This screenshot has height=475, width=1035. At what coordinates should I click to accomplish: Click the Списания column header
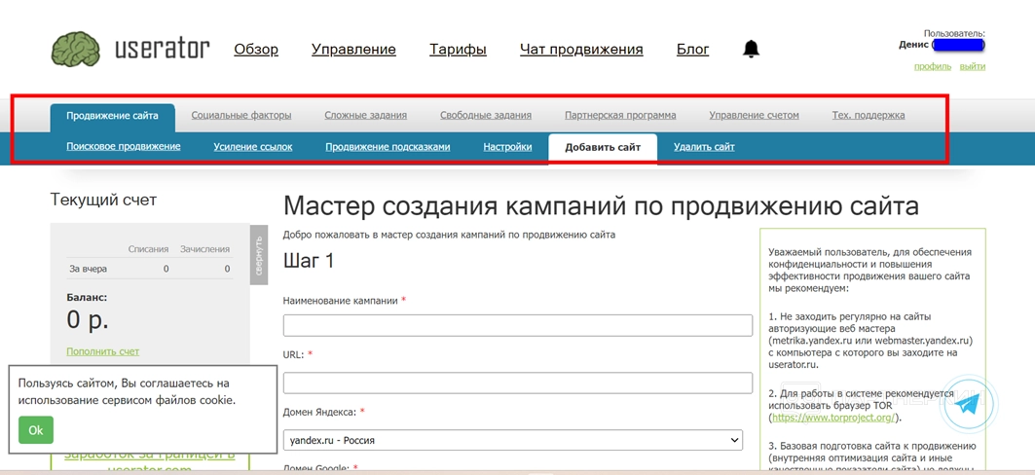(x=149, y=249)
